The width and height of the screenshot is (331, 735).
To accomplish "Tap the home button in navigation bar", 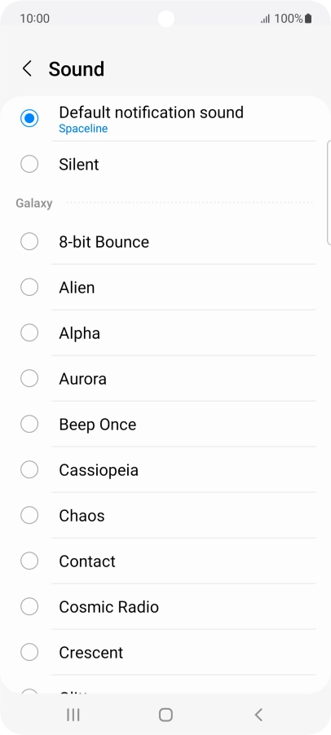I will click(x=165, y=715).
